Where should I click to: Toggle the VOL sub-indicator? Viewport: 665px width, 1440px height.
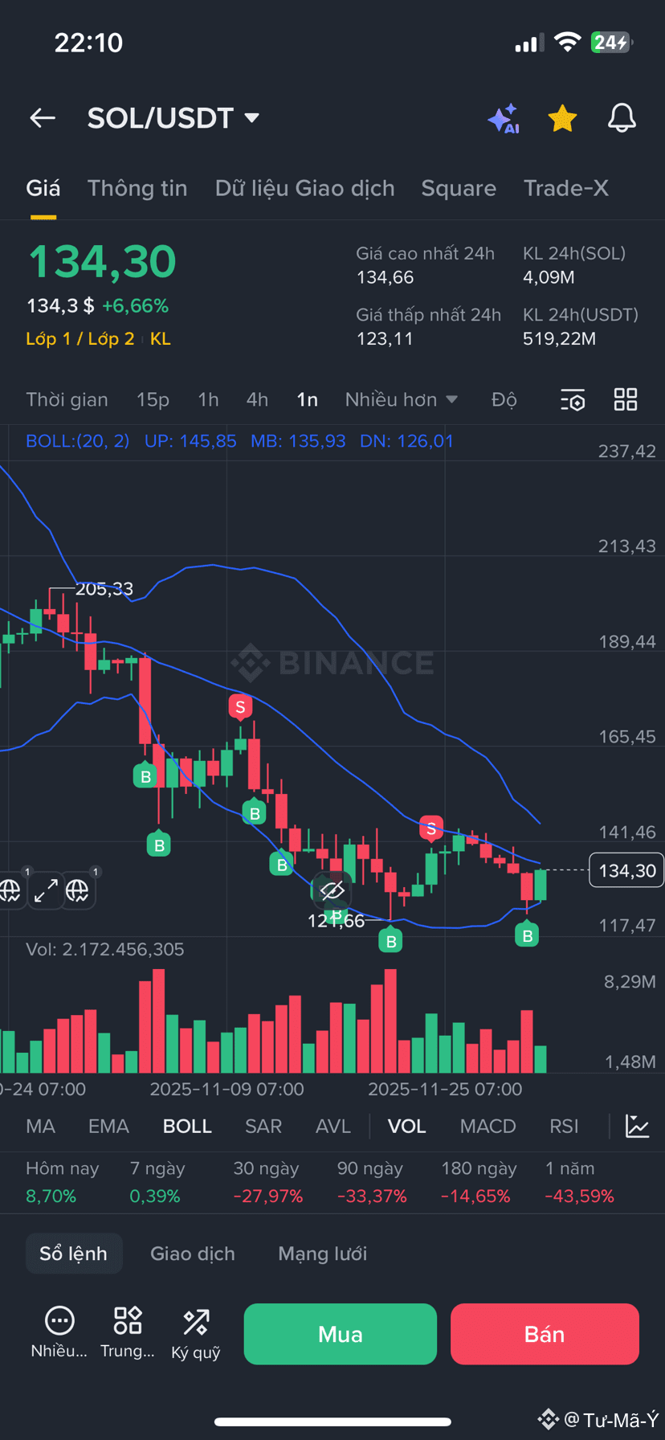click(x=407, y=1127)
